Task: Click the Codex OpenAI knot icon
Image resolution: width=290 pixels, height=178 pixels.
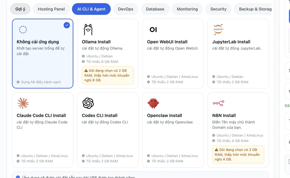Action: 88,103
